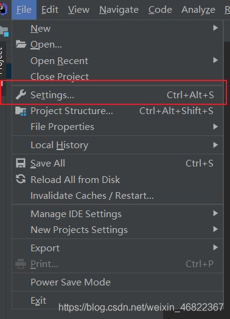Click the Reload All from Disk icon
The height and width of the screenshot is (319, 230).
[x=21, y=179]
